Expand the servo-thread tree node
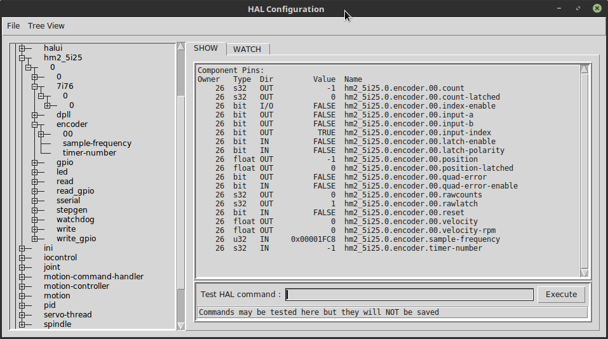Screen dimensions: 608x339 pyautogui.click(x=22, y=315)
